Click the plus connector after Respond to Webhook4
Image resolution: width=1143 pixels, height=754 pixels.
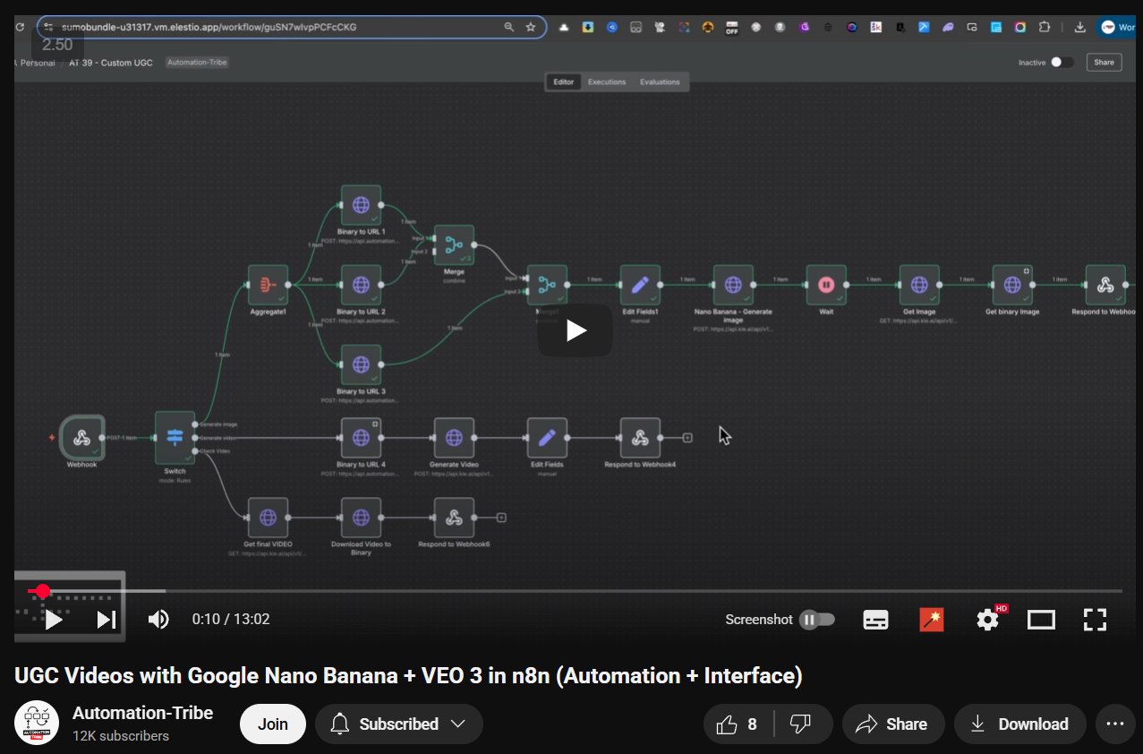coord(687,438)
